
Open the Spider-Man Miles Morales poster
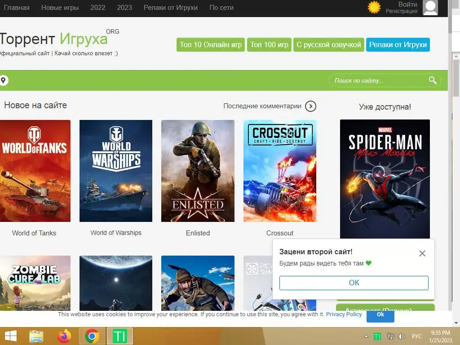point(385,179)
